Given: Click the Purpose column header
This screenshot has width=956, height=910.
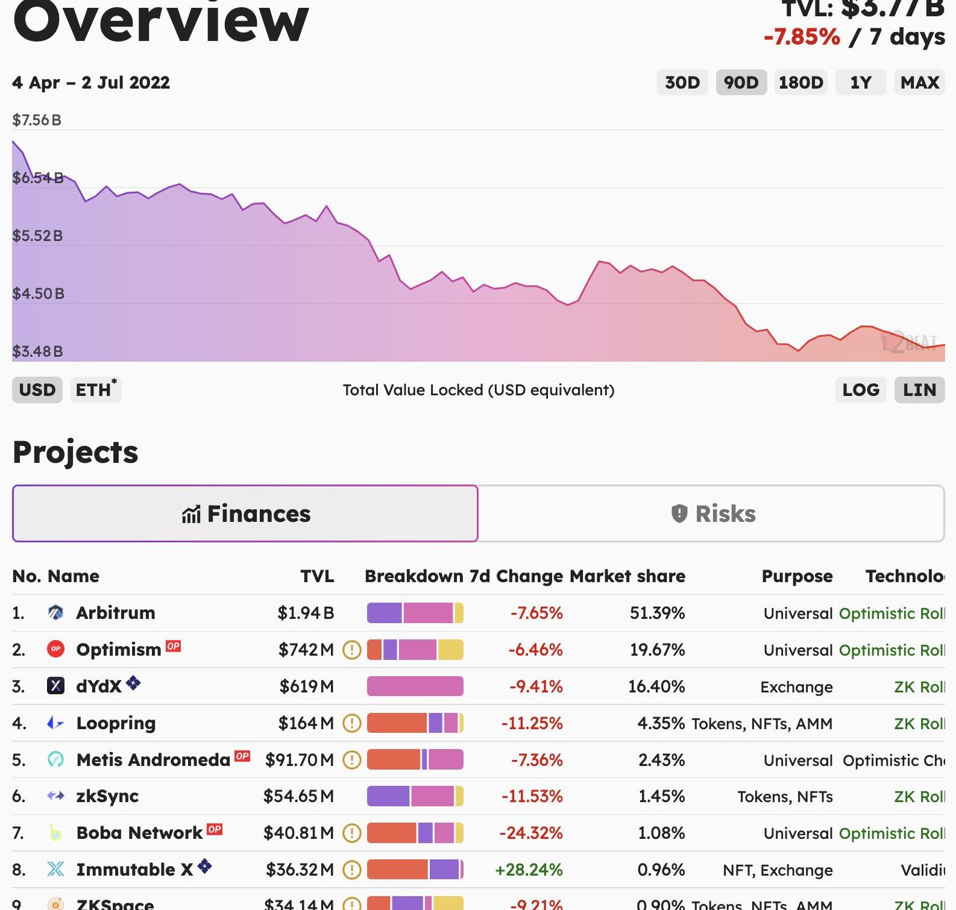Looking at the screenshot, I should (797, 576).
